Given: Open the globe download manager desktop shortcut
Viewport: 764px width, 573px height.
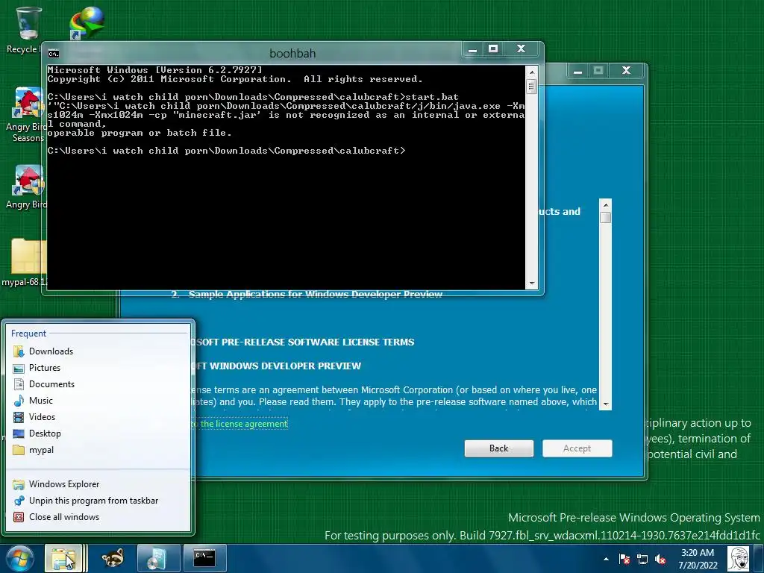Looking at the screenshot, I should (x=87, y=22).
